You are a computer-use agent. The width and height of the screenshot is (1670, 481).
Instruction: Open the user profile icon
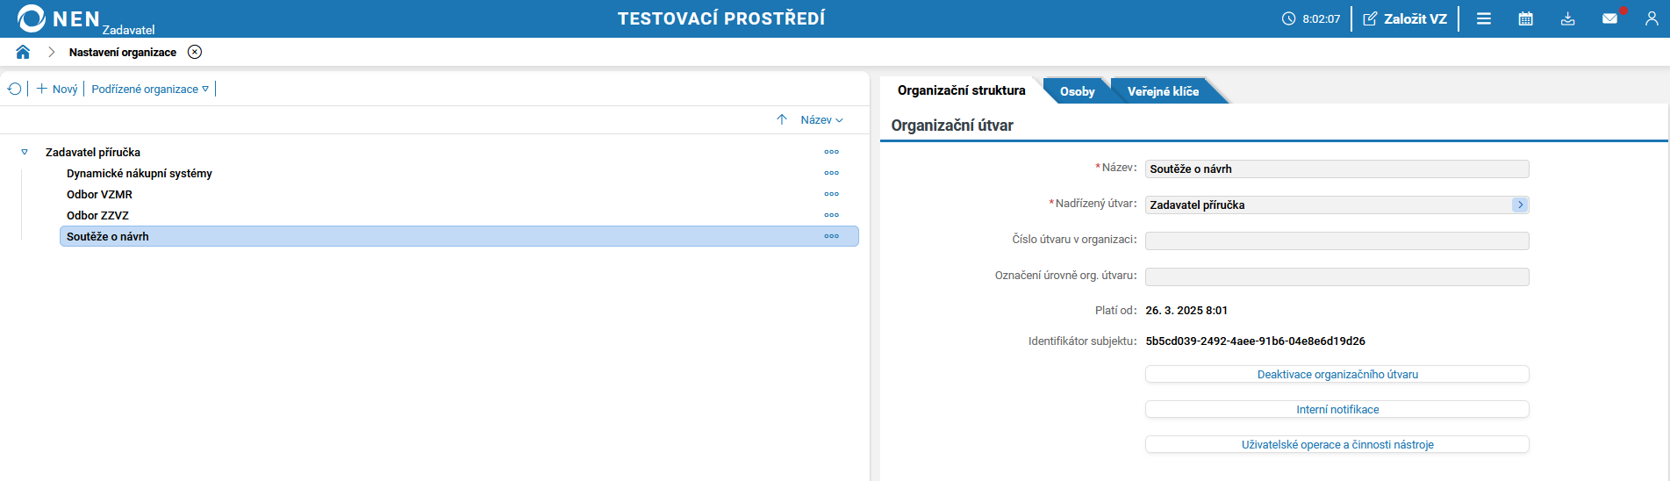[x=1652, y=18]
